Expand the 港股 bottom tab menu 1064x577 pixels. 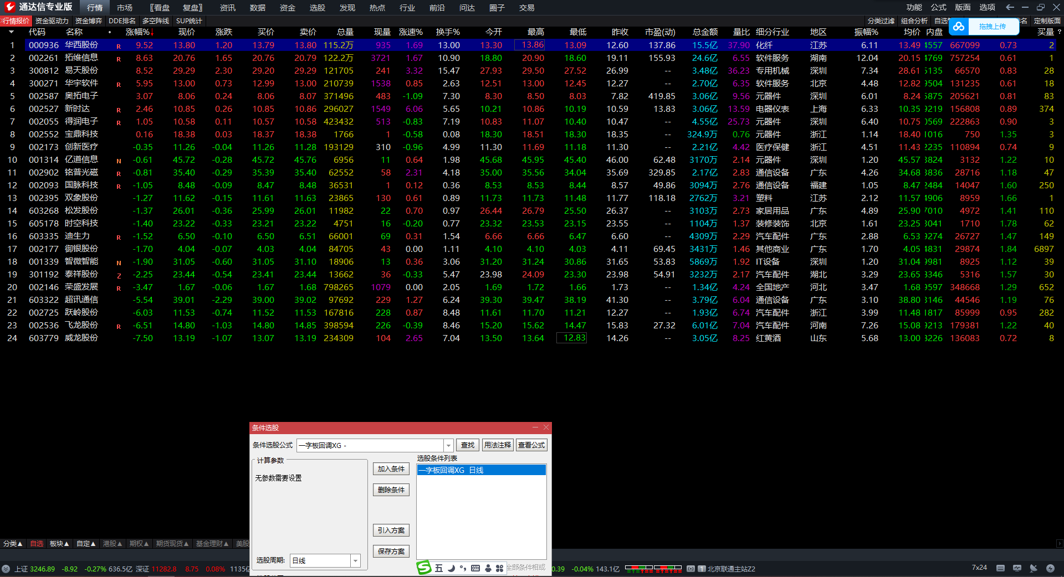point(112,544)
